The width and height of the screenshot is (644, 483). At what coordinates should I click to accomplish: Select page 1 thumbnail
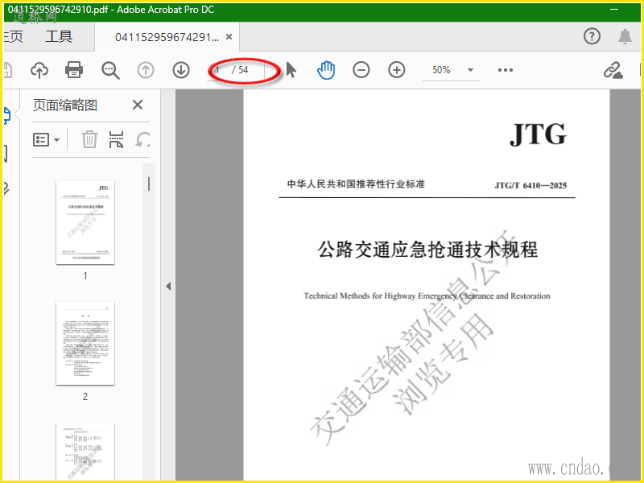pyautogui.click(x=85, y=222)
